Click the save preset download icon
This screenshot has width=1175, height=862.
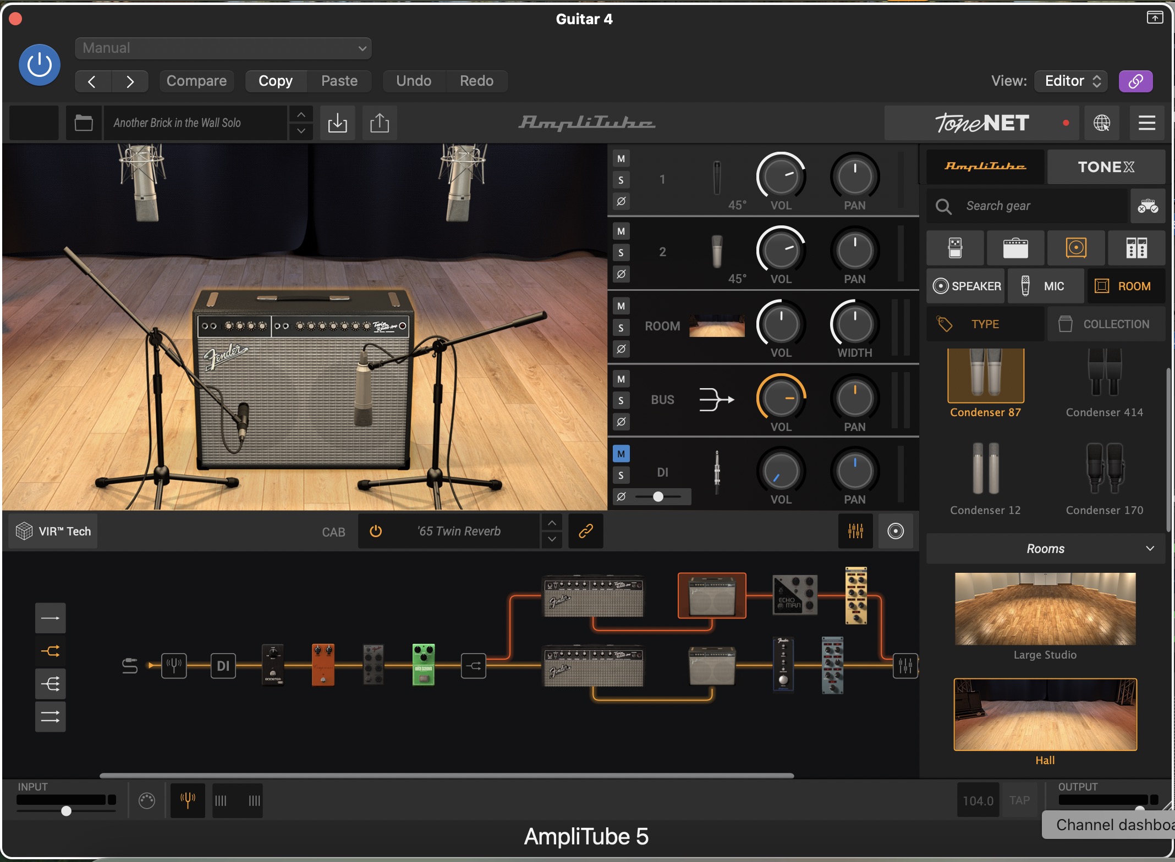(337, 123)
